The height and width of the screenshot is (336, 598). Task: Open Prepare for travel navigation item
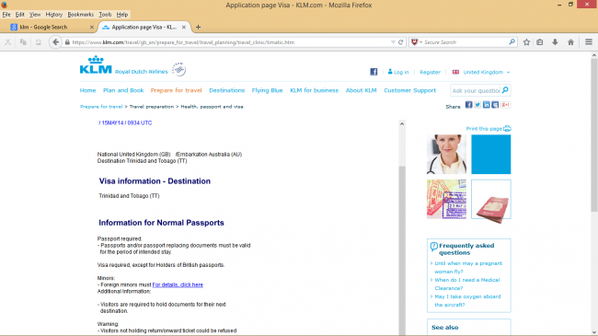pos(177,90)
